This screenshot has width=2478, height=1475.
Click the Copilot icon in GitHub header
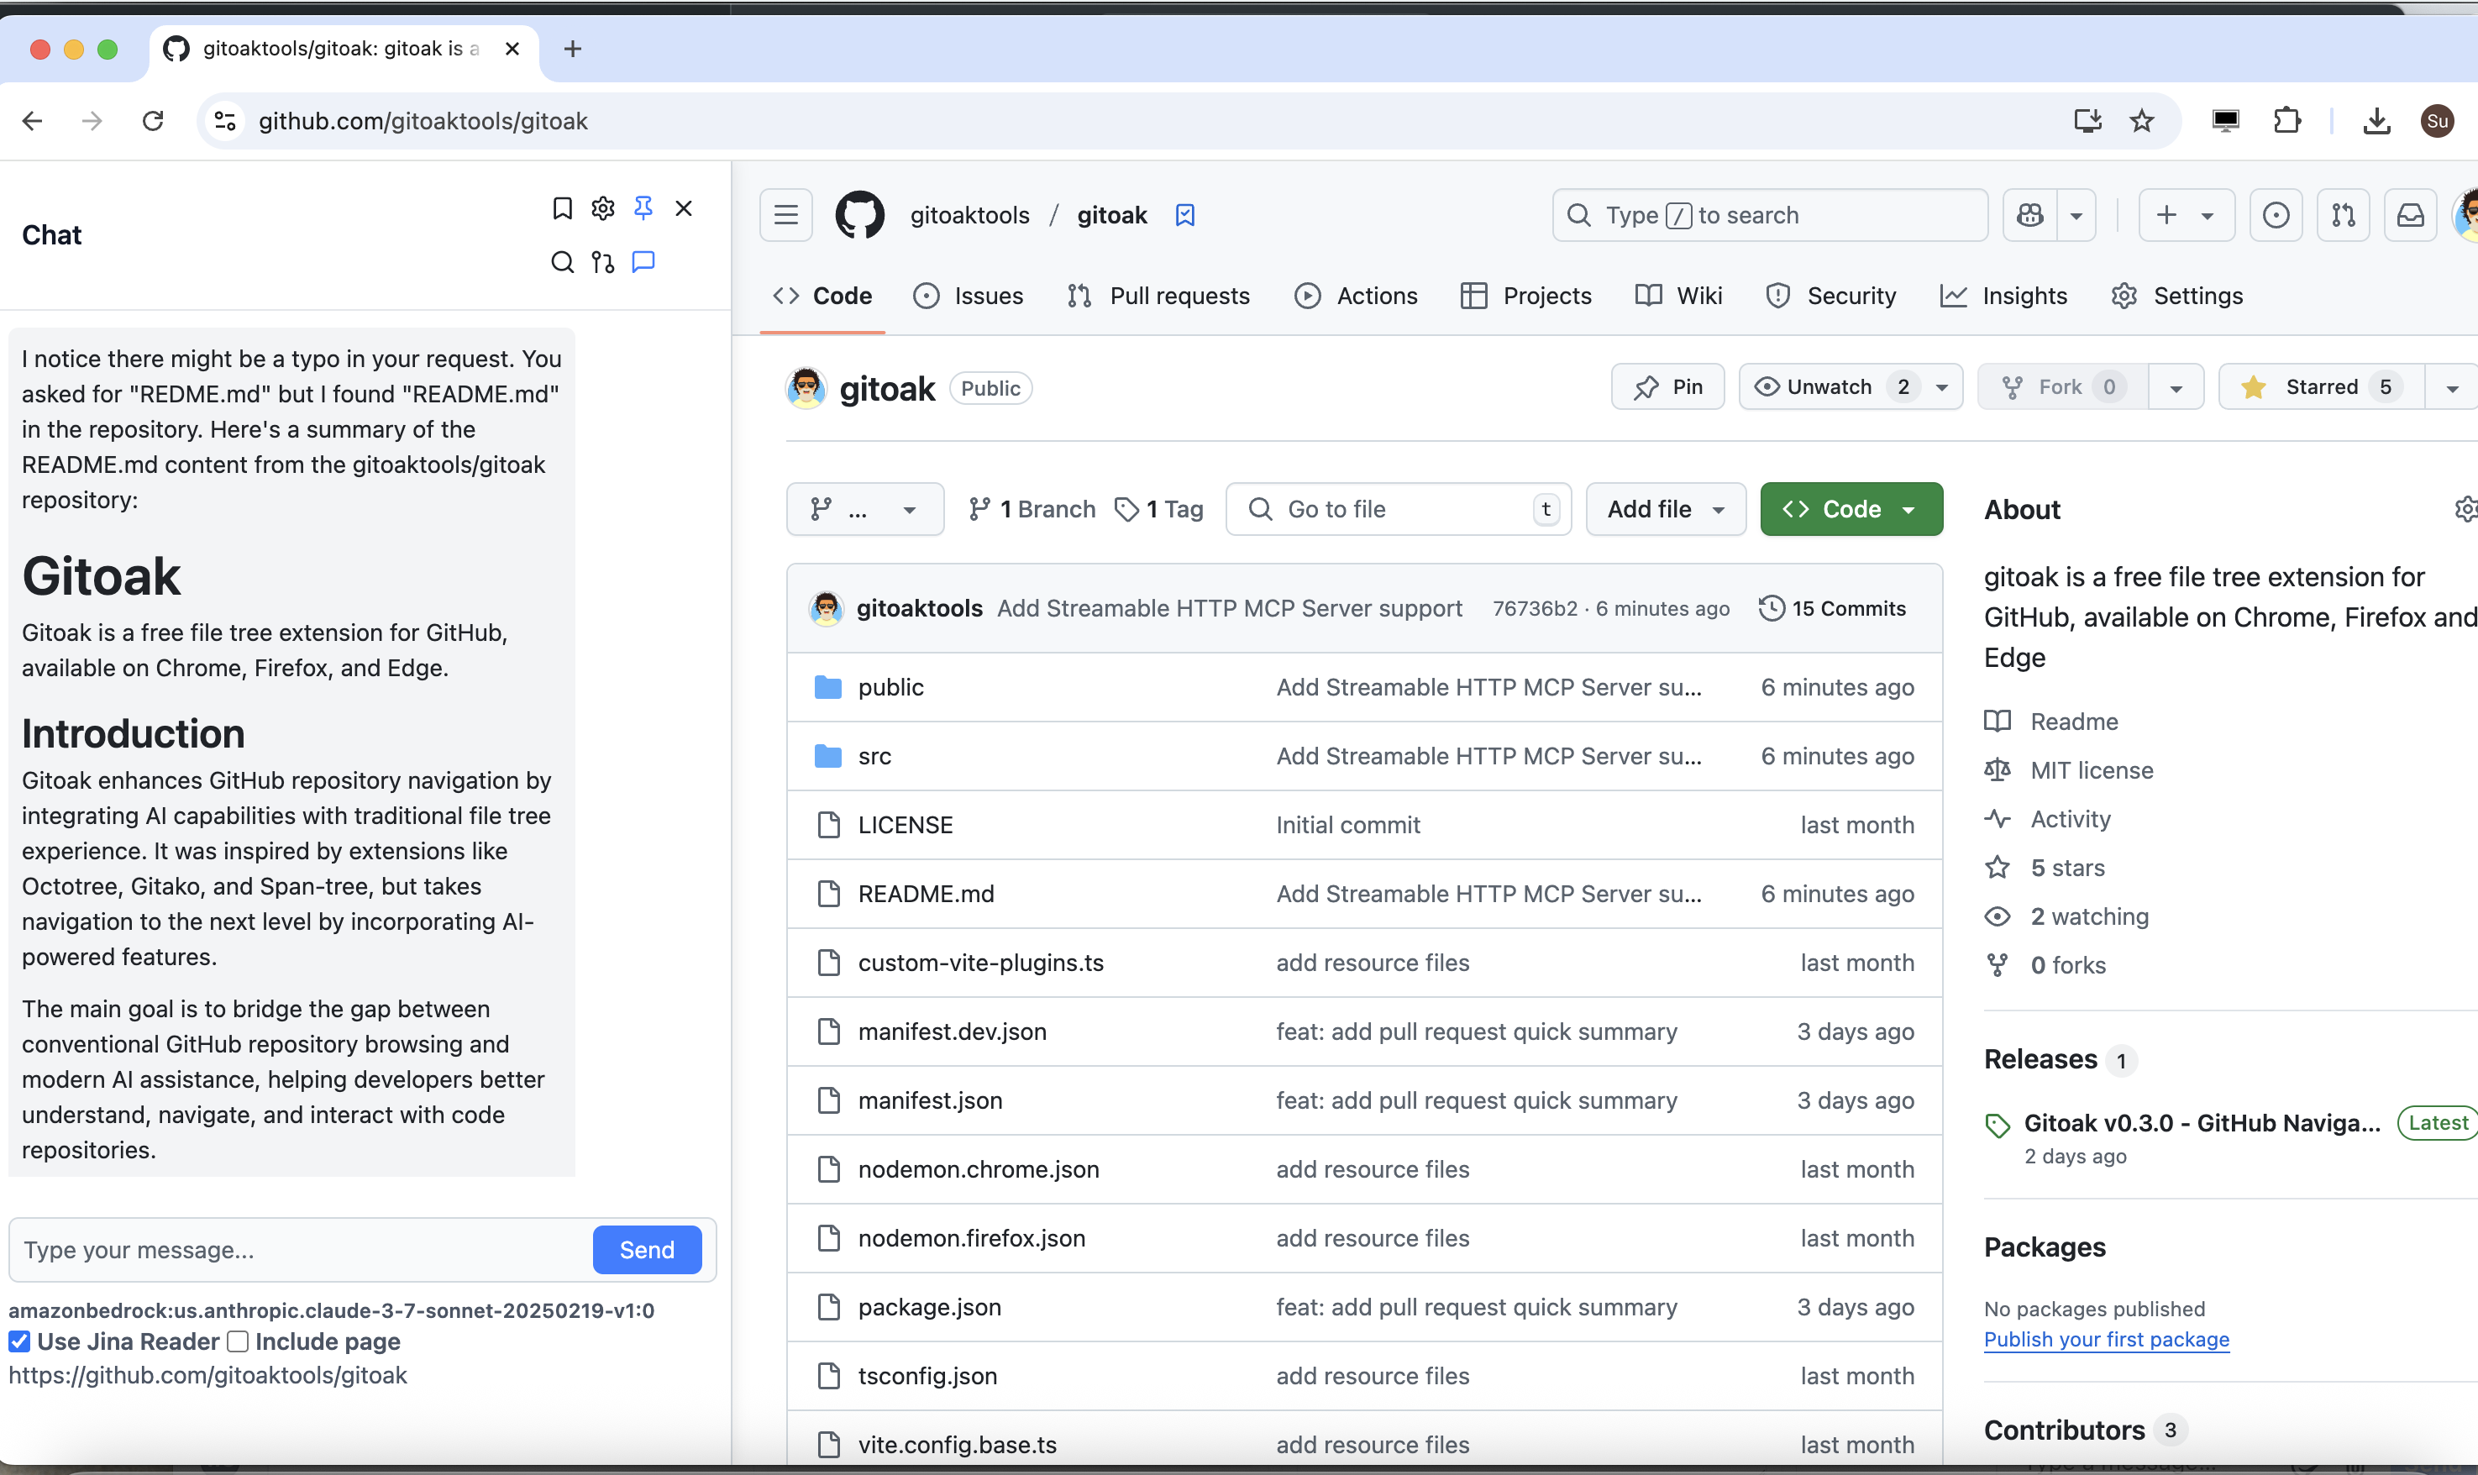(x=2029, y=216)
